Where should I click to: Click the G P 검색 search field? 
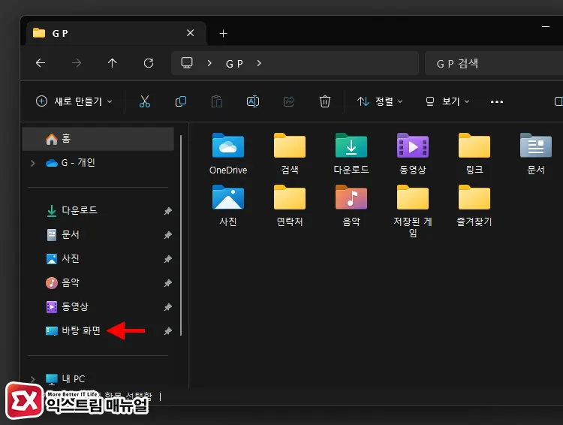pyautogui.click(x=494, y=63)
